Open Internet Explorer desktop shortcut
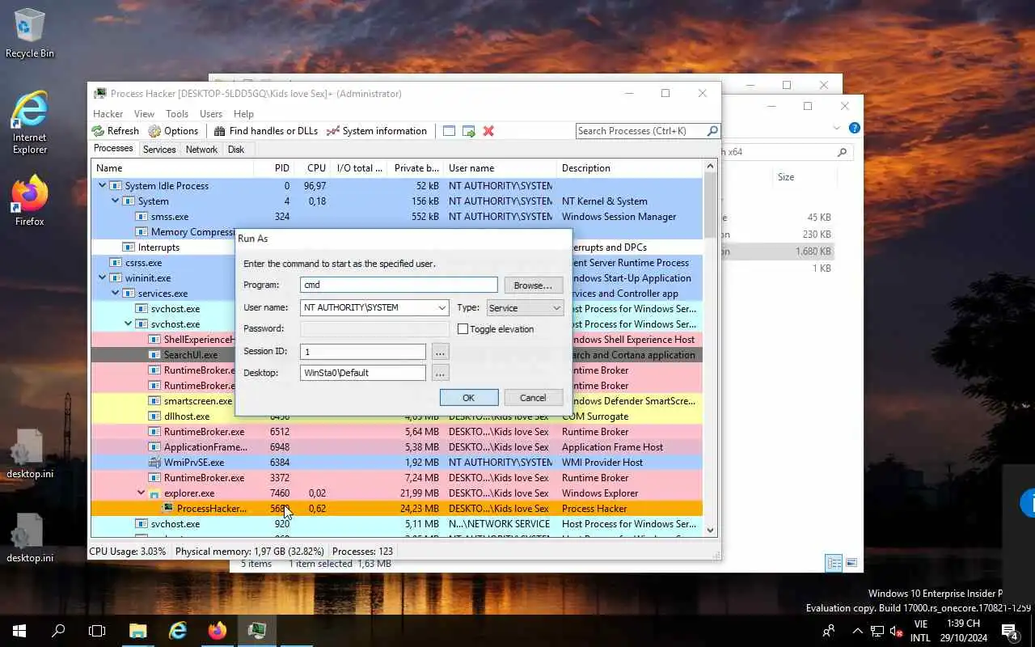The height and width of the screenshot is (647, 1035). click(30, 121)
